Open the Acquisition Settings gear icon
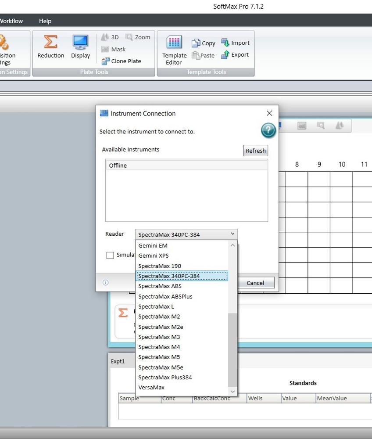The image size is (372, 439). click(4, 42)
